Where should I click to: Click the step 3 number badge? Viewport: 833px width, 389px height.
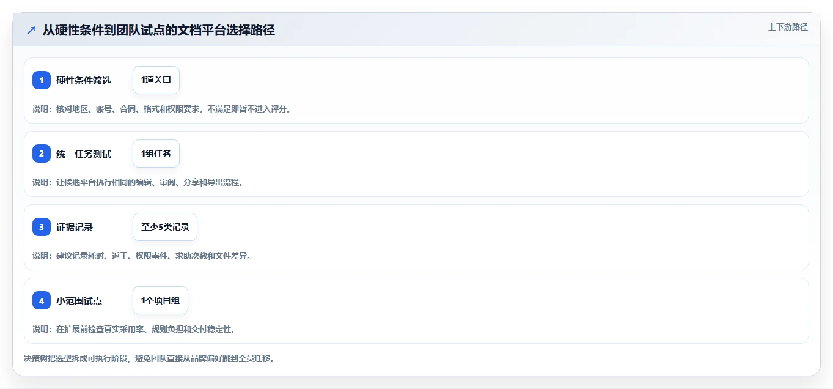pos(42,227)
